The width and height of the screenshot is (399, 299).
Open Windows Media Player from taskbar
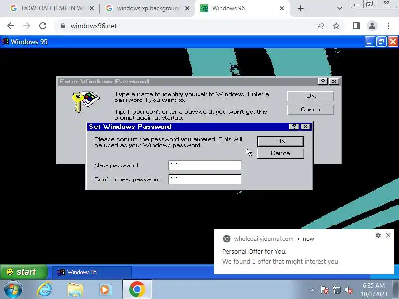[105, 290]
